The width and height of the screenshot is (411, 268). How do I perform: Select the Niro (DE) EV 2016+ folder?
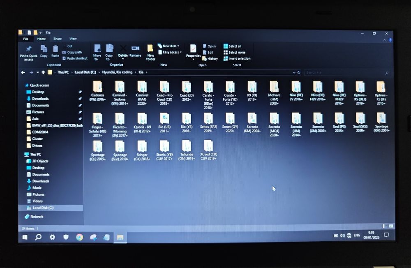click(x=296, y=91)
